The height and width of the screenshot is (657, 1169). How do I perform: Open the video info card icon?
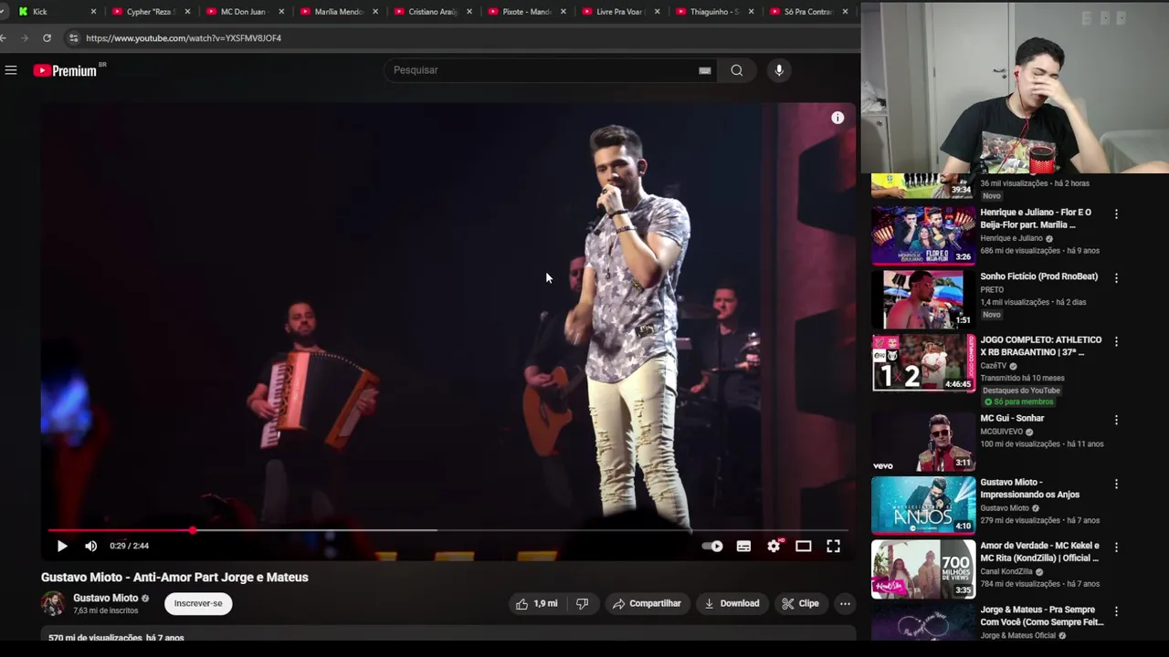[837, 118]
